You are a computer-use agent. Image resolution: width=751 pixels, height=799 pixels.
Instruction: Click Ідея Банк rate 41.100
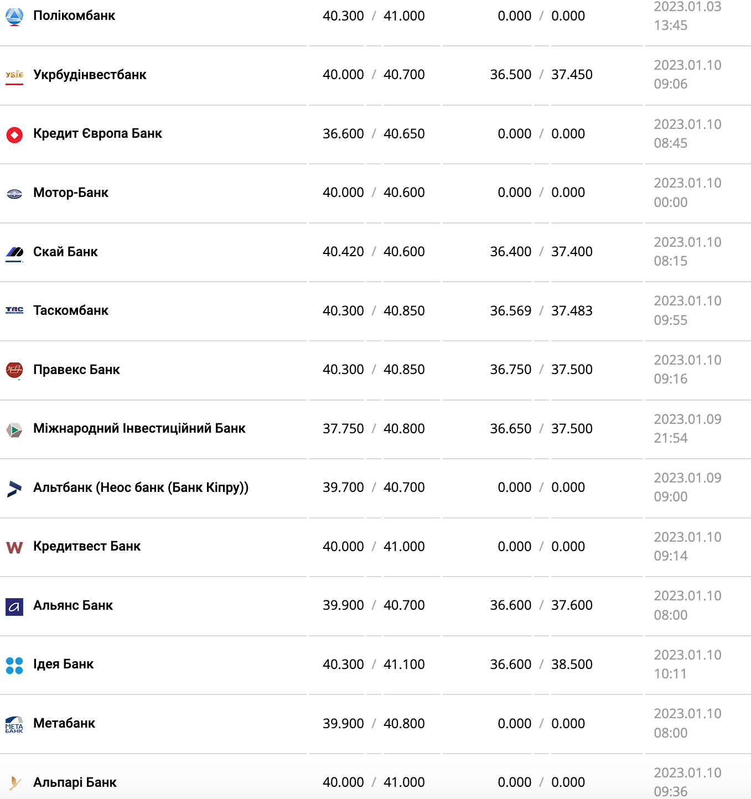coord(404,664)
